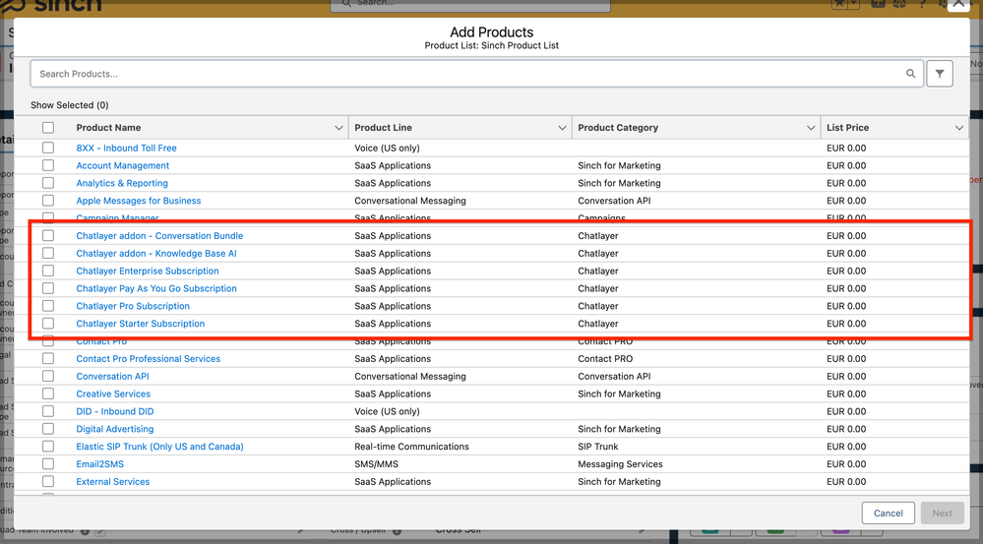The width and height of the screenshot is (983, 544).
Task: Click 'Voice (US only)' in the 8XX row
Action: coord(387,148)
